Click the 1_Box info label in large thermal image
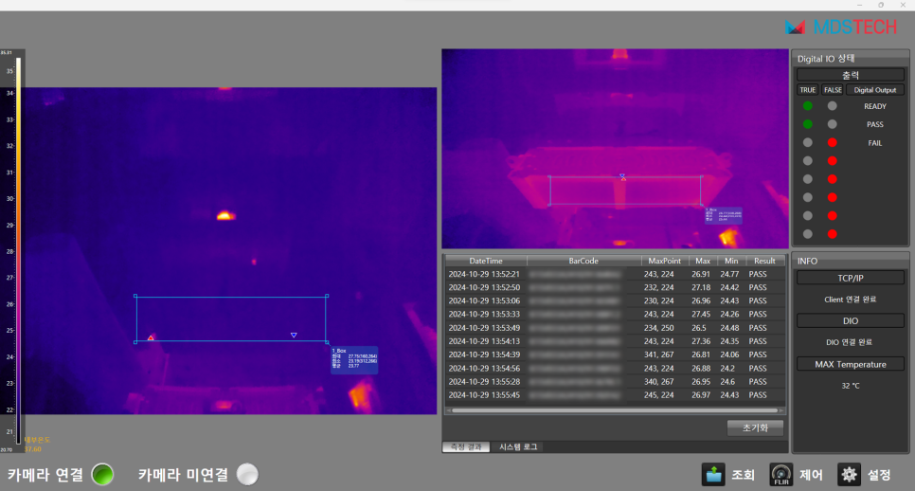Image resolution: width=915 pixels, height=491 pixels. 354,359
